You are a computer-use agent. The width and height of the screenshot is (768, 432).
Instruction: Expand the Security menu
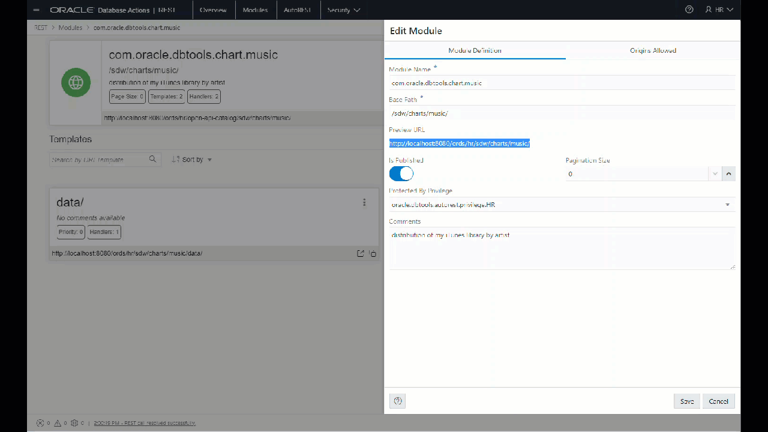[344, 10]
